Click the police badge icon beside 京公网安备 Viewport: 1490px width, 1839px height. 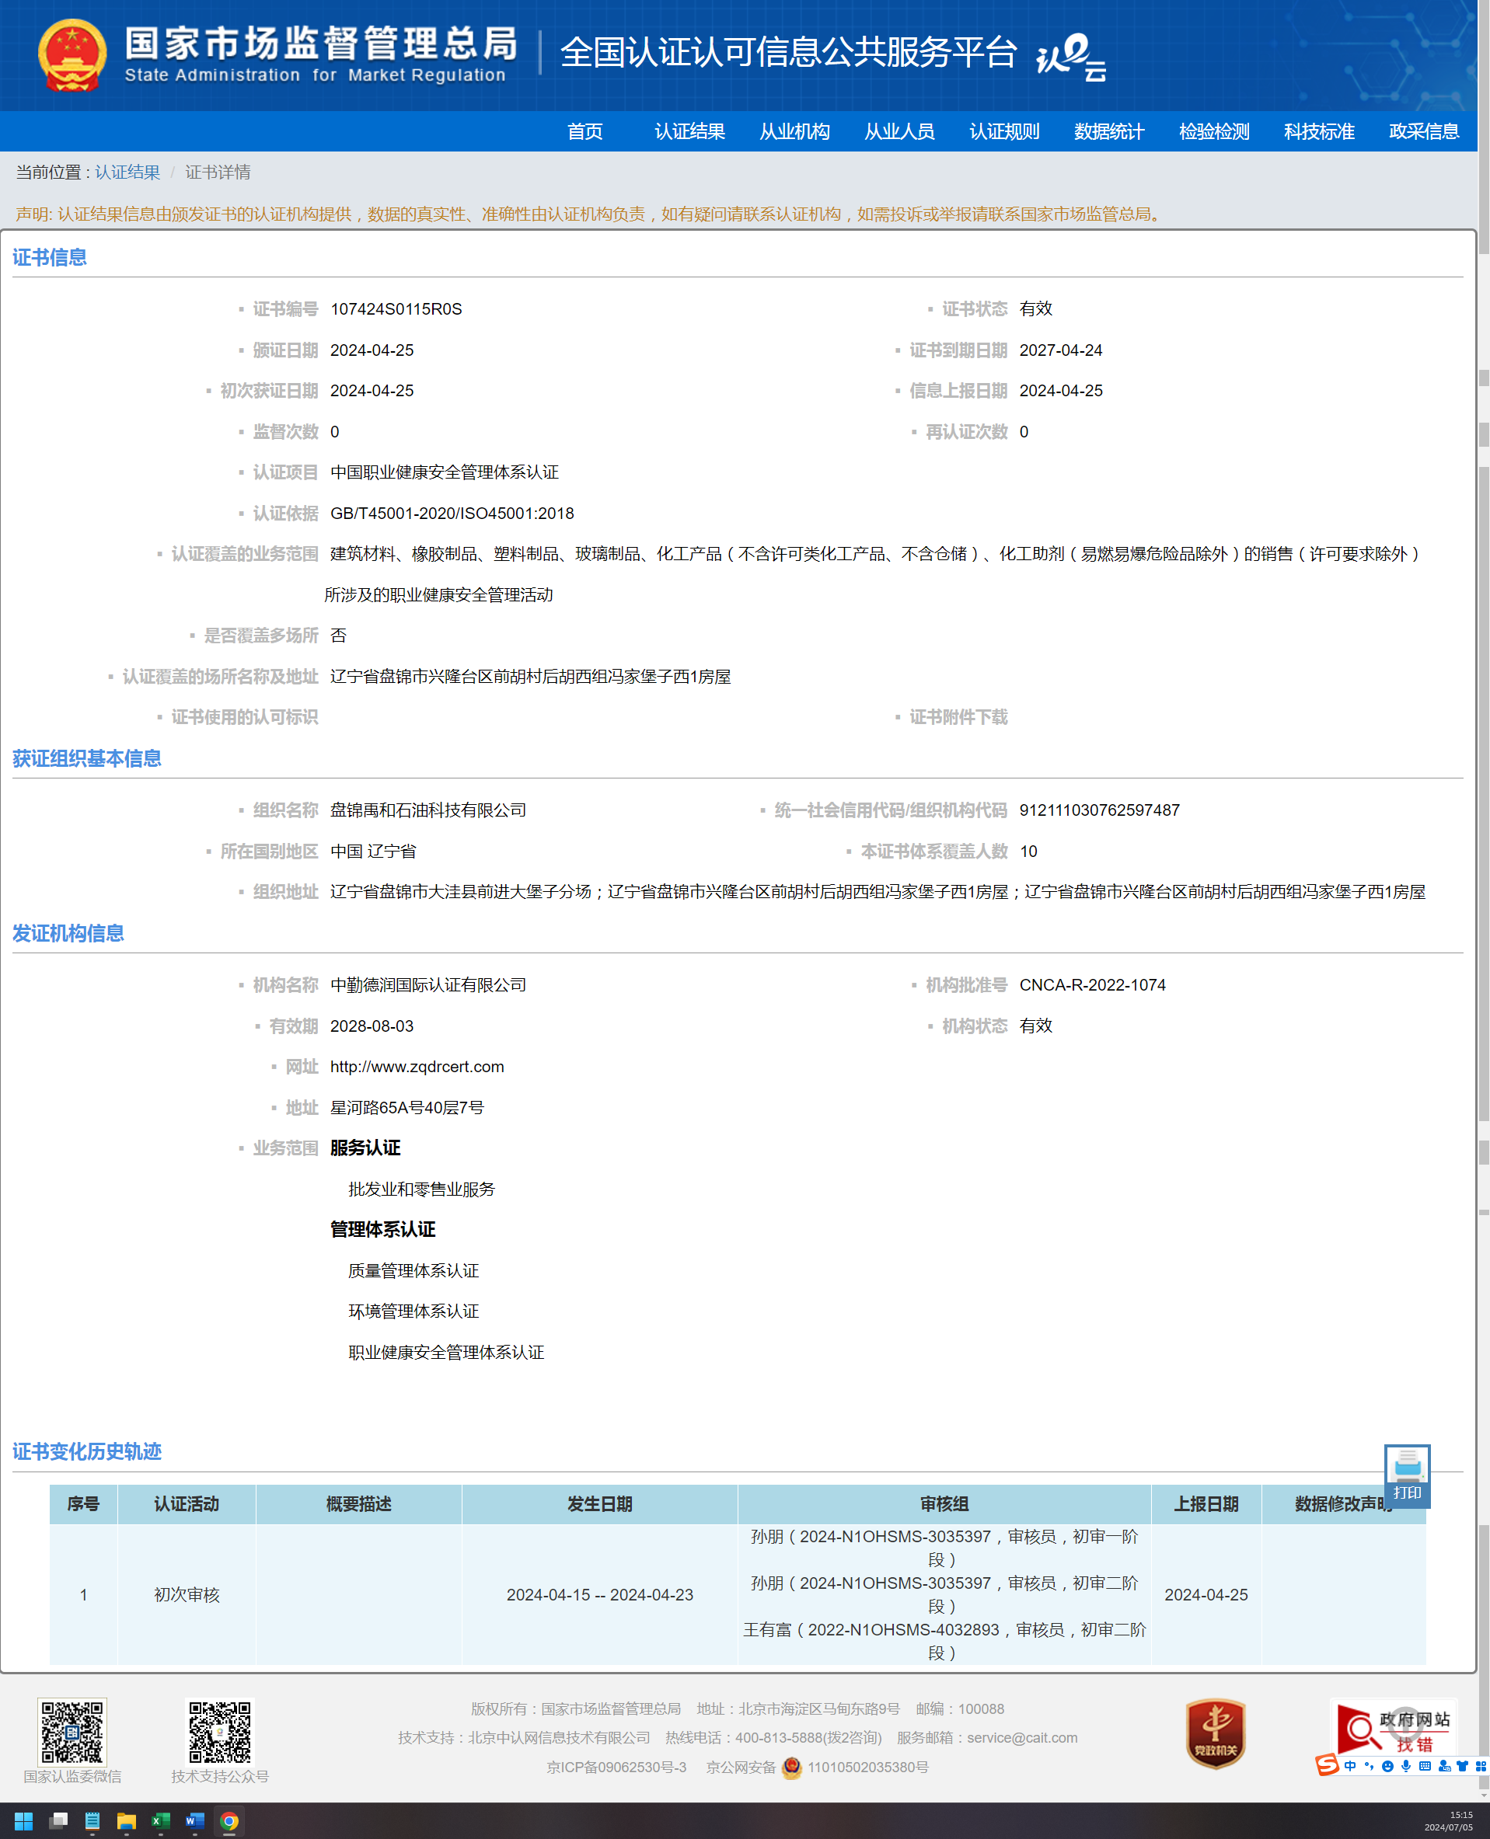point(791,1767)
